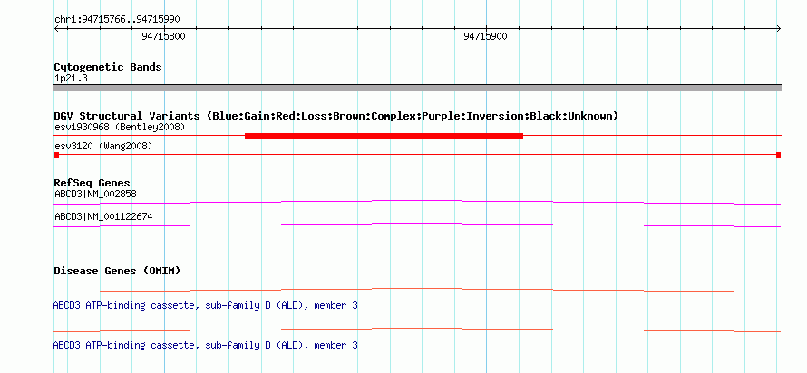The height and width of the screenshot is (373, 807).
Task: Click the right arrowhead of the ruler
Action: click(x=779, y=29)
